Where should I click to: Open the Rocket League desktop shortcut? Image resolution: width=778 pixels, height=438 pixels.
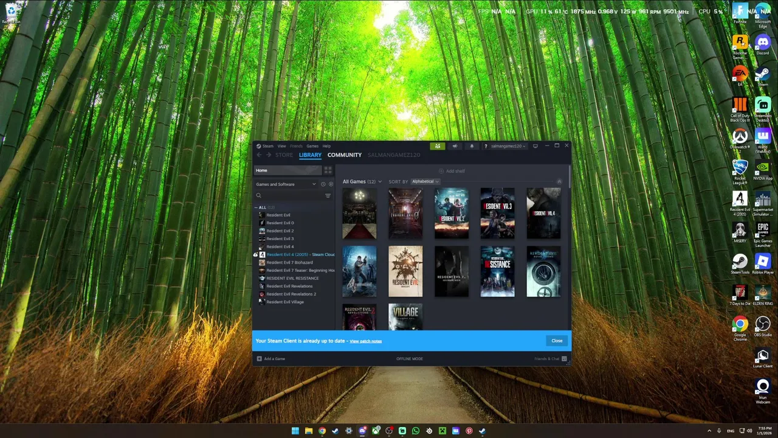coord(740,172)
